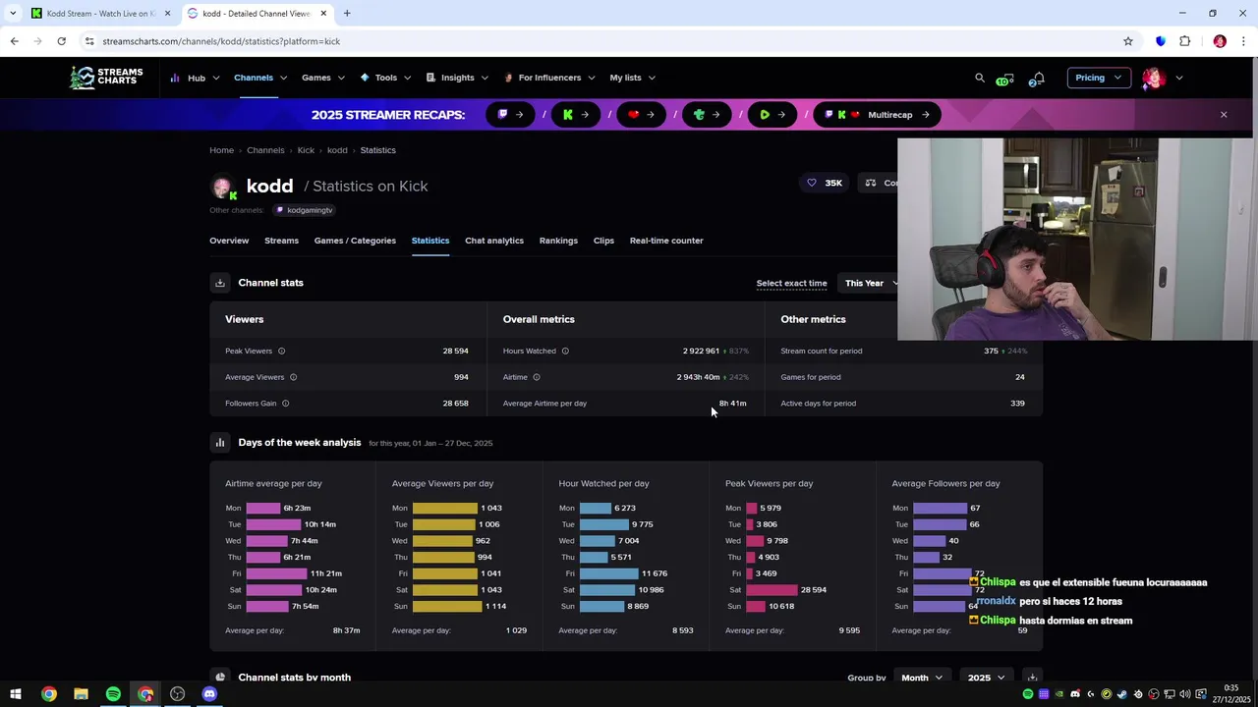Expand the Insights navigation dropdown
Image resolution: width=1258 pixels, height=707 pixels.
[457, 78]
